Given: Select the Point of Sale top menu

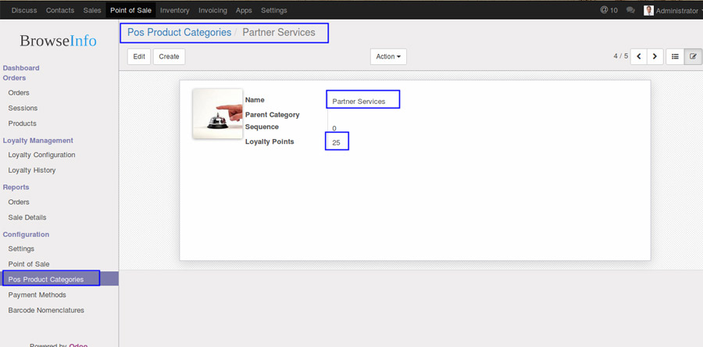Looking at the screenshot, I should 131,10.
